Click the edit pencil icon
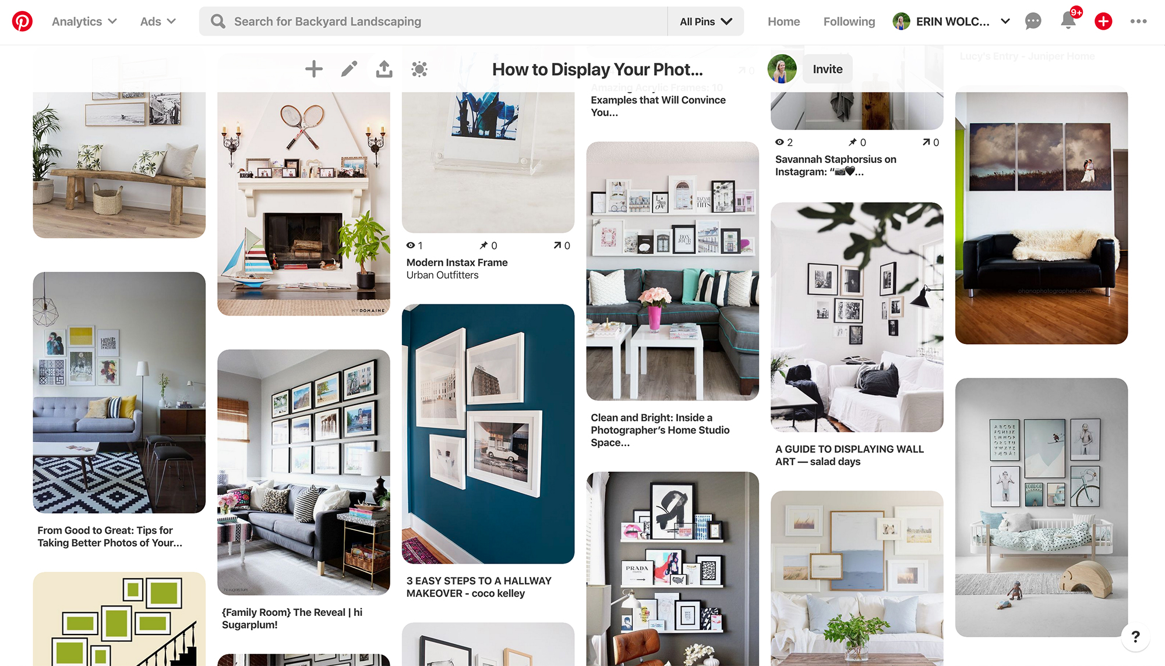This screenshot has height=666, width=1165. point(349,69)
